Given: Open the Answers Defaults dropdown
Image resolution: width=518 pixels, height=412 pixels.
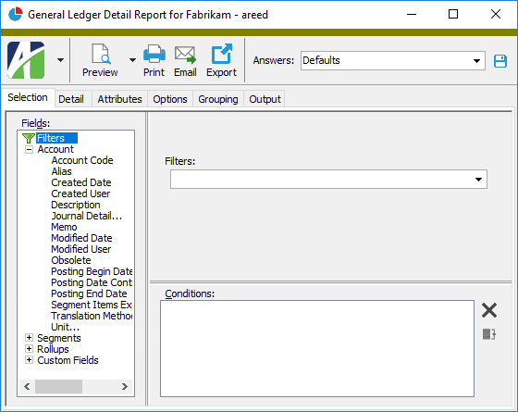Looking at the screenshot, I should point(476,60).
